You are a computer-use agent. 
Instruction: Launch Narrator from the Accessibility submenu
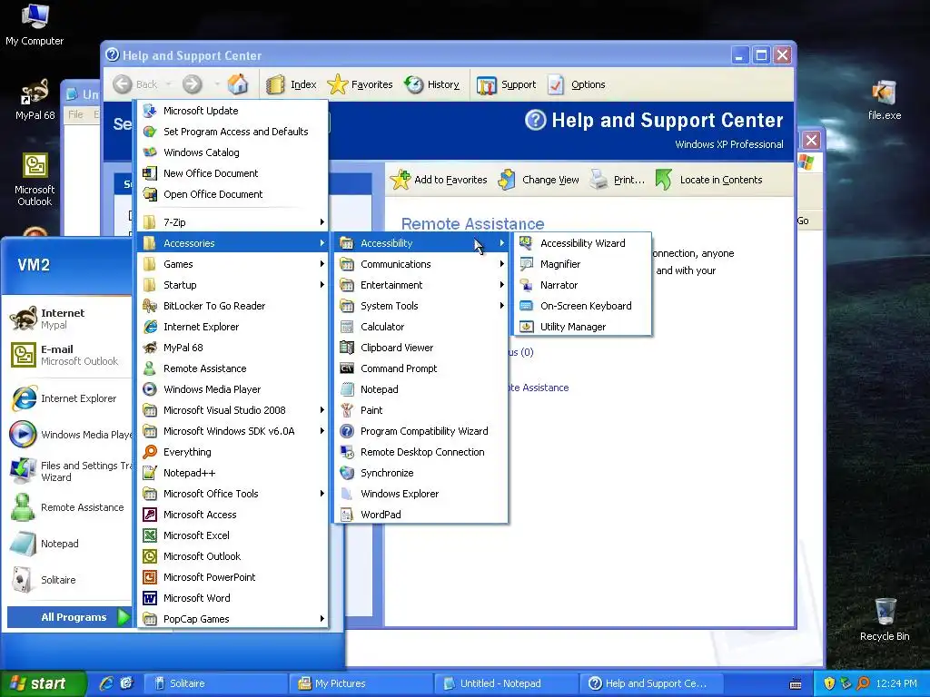click(582, 285)
